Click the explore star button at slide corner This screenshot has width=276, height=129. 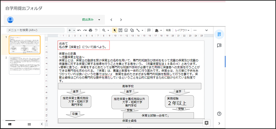point(207,123)
